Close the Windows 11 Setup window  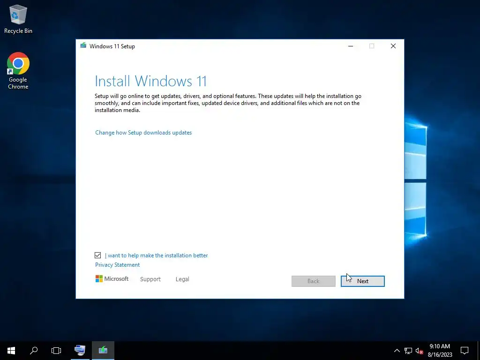click(x=393, y=46)
